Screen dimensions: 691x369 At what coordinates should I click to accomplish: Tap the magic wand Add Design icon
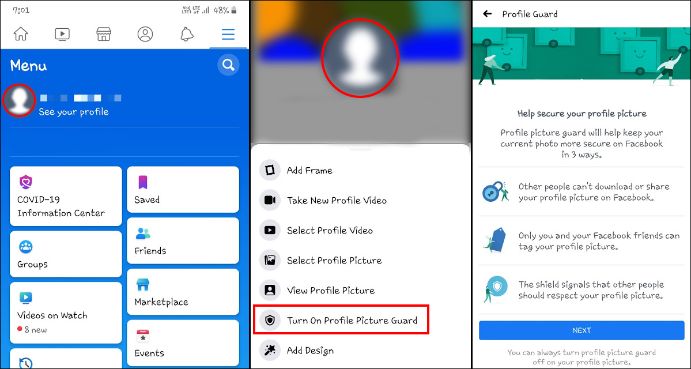point(270,351)
